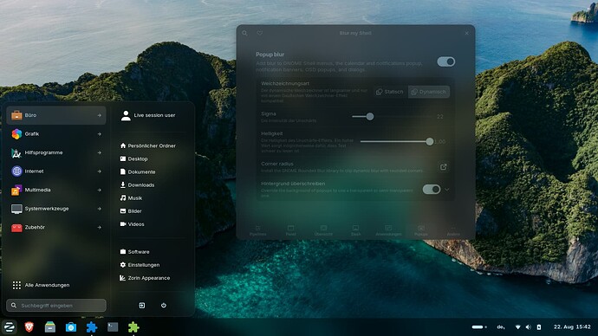Open the Pipelines tab icon
The width and height of the screenshot is (598, 336).
click(257, 228)
